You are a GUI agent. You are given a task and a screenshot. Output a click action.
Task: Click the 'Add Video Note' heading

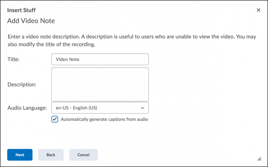coord(31,21)
